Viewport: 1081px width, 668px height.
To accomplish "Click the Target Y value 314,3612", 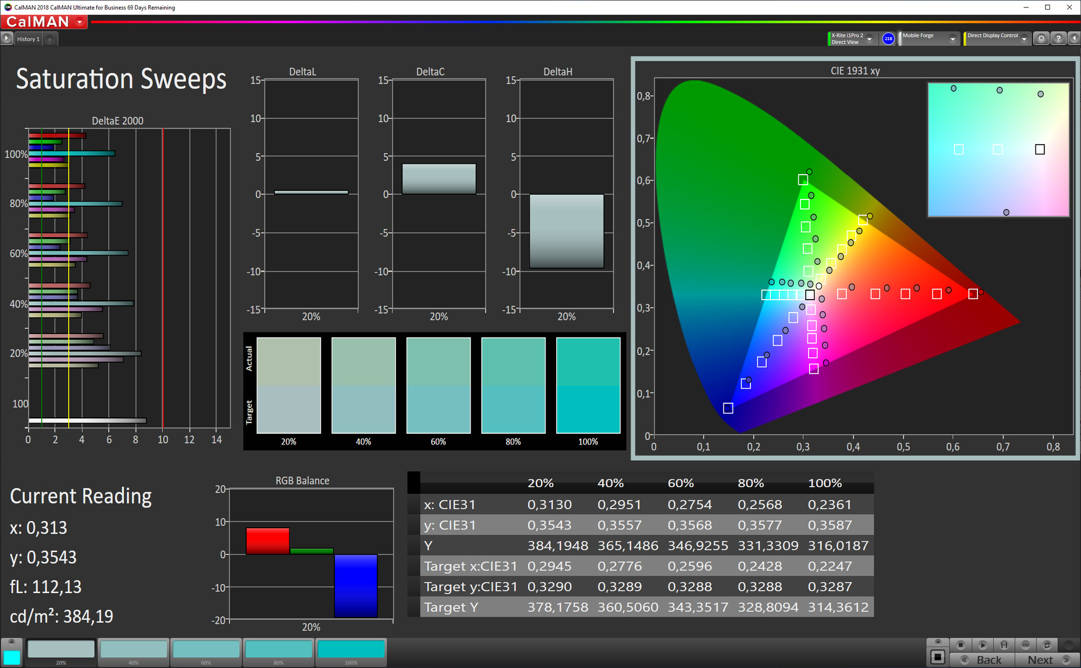I will [x=838, y=607].
